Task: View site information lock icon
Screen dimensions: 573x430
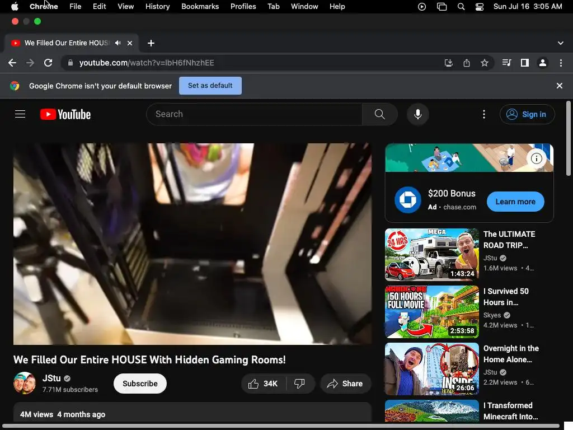Action: point(71,63)
